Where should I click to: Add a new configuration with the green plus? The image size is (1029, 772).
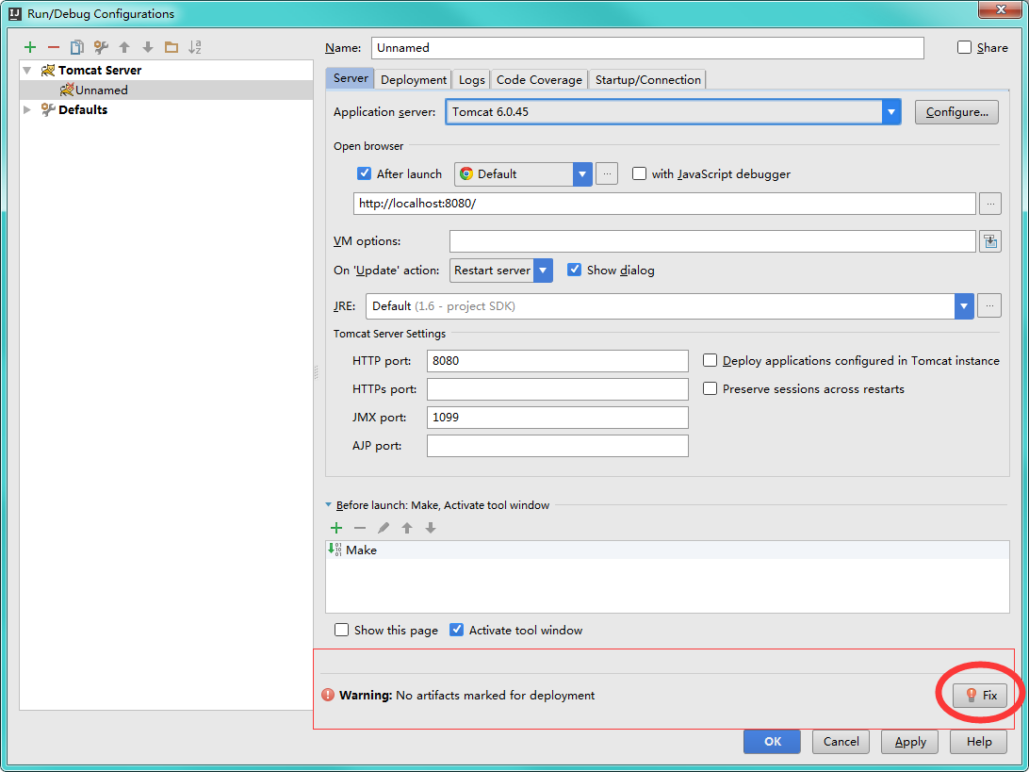[29, 47]
